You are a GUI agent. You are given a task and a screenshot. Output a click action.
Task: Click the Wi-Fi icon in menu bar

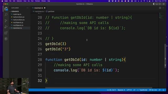pos(144,1)
